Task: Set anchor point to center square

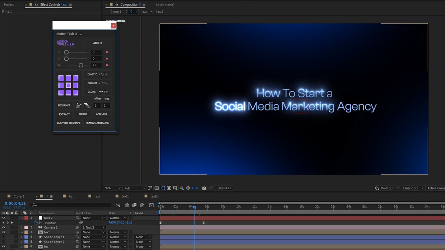Action: pos(68,85)
